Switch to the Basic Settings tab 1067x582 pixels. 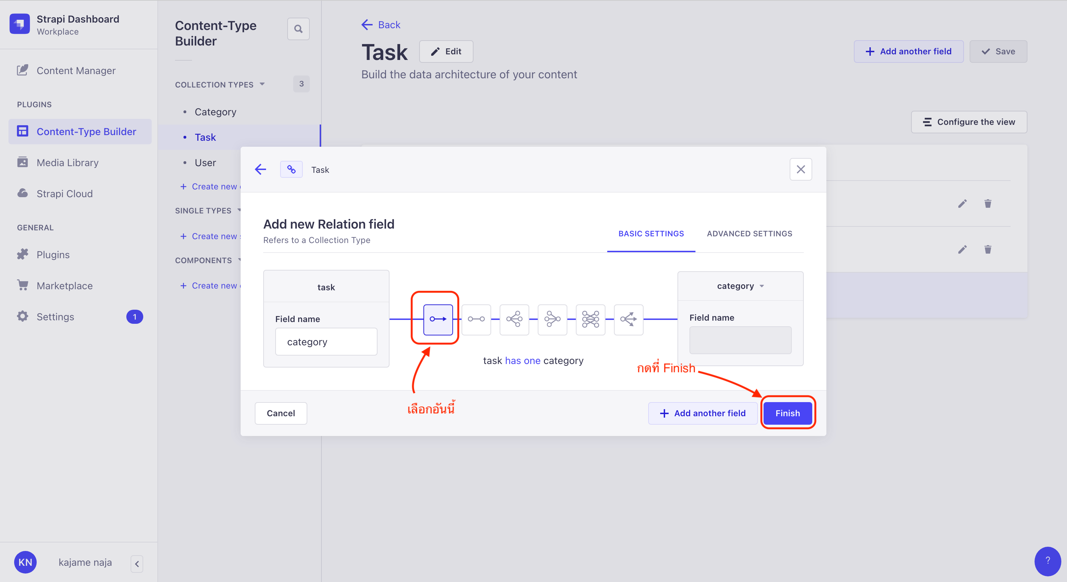(x=651, y=234)
